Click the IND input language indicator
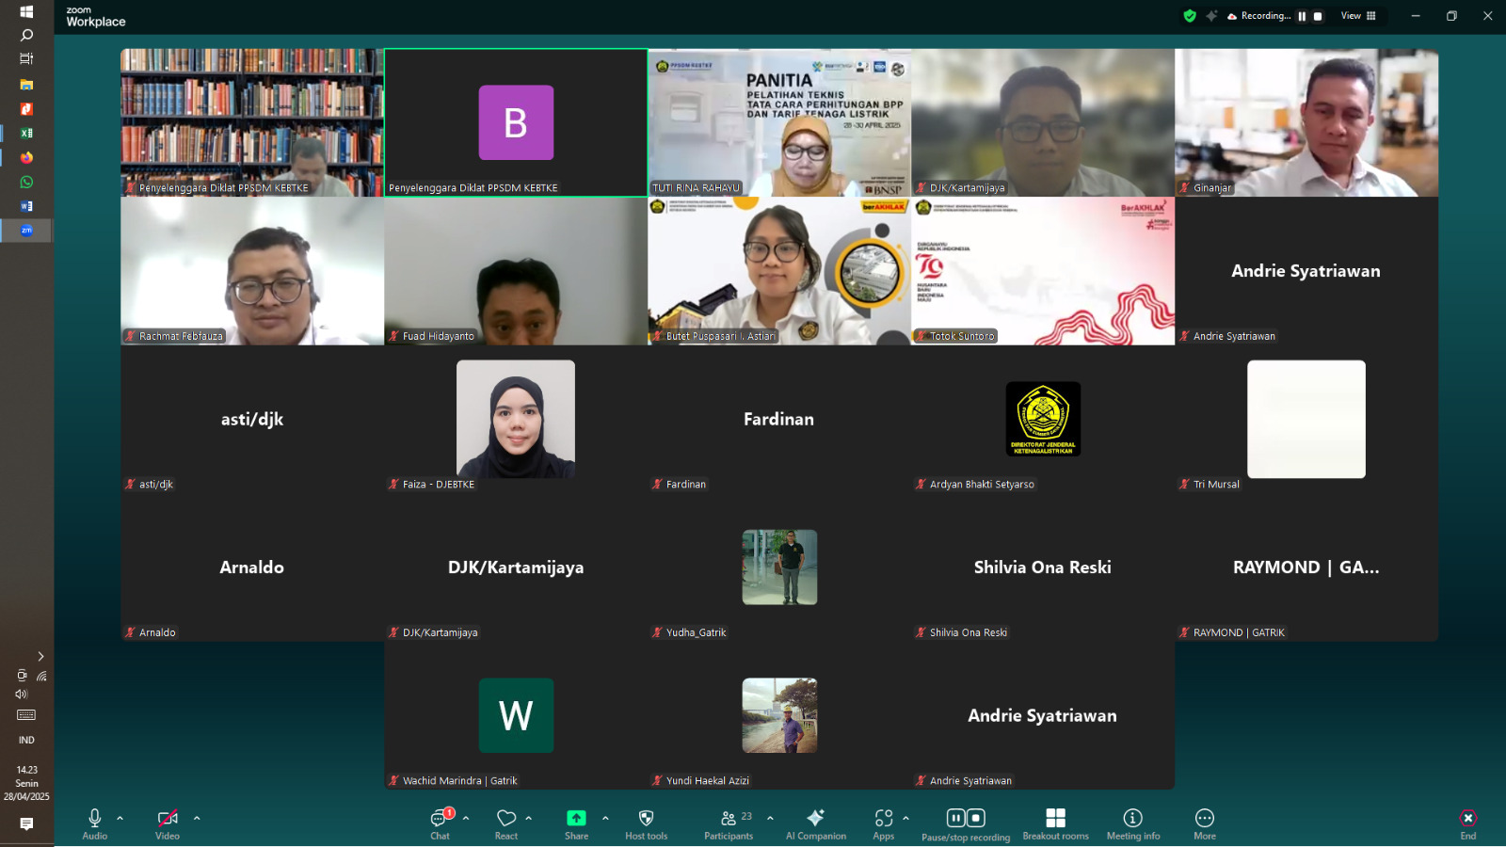 26,741
